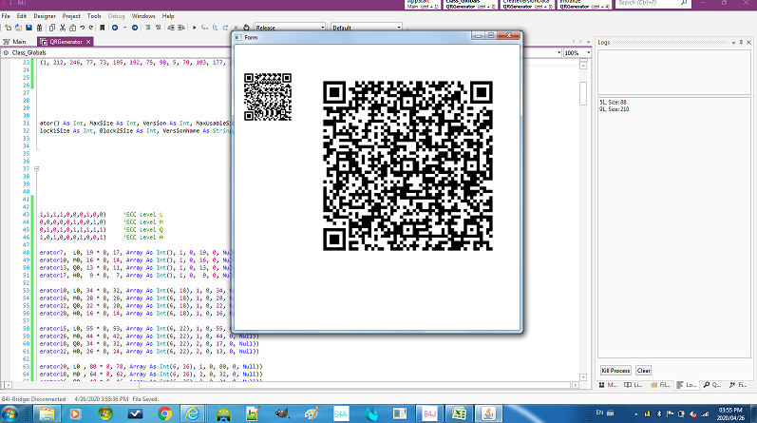Viewport: 757px width, 423px height.
Task: Open the Help menu
Action: coord(168,16)
